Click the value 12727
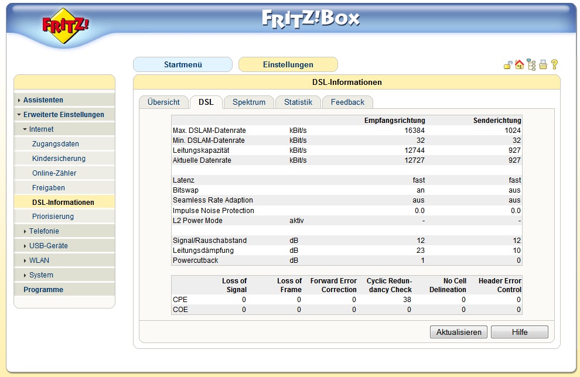This screenshot has height=377, width=580. [x=415, y=160]
